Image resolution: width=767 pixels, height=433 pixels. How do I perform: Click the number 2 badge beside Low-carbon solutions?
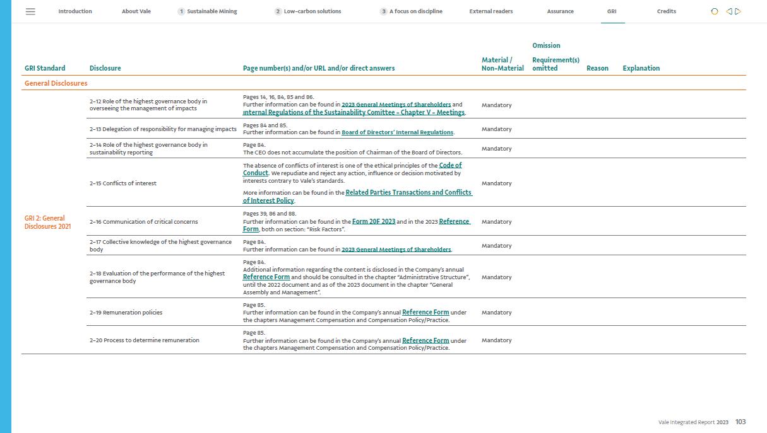pyautogui.click(x=278, y=11)
